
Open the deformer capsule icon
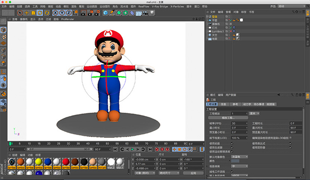tap(132, 13)
